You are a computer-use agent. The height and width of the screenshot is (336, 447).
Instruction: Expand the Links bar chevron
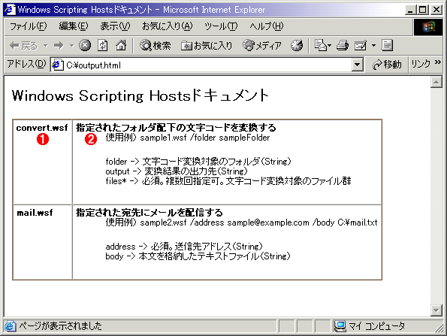437,62
